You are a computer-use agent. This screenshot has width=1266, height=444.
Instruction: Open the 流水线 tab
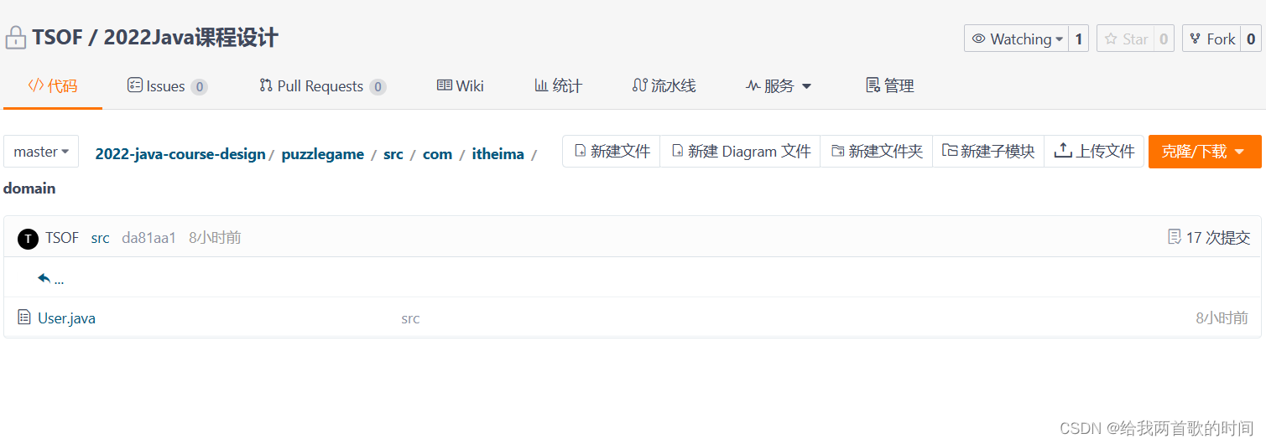click(x=664, y=85)
